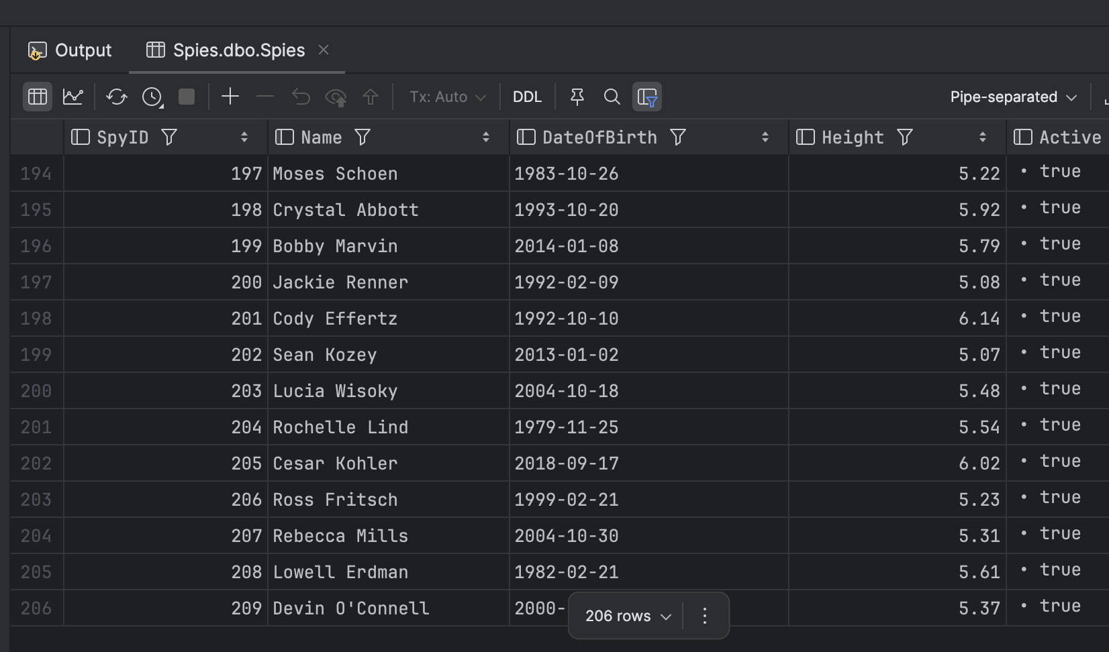Image resolution: width=1109 pixels, height=652 pixels.
Task: Open filter funnel on the Name column
Action: point(362,137)
